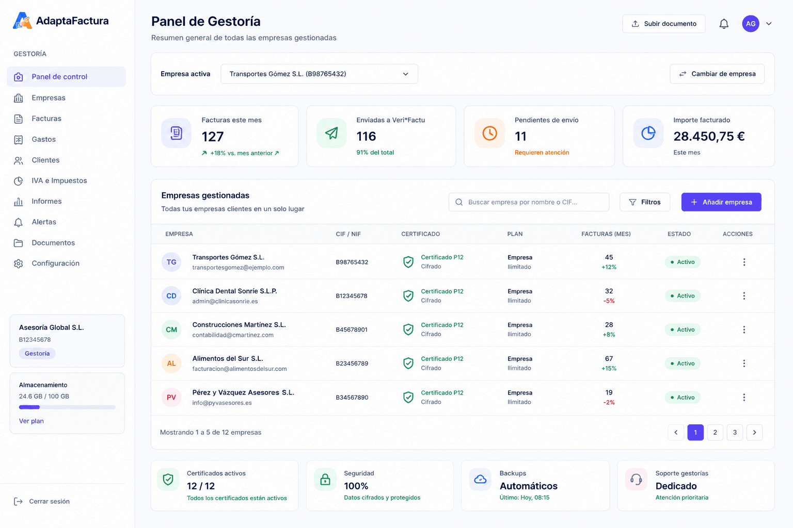The width and height of the screenshot is (793, 528).
Task: Click the Seguridad padlock icon
Action: pos(325,480)
